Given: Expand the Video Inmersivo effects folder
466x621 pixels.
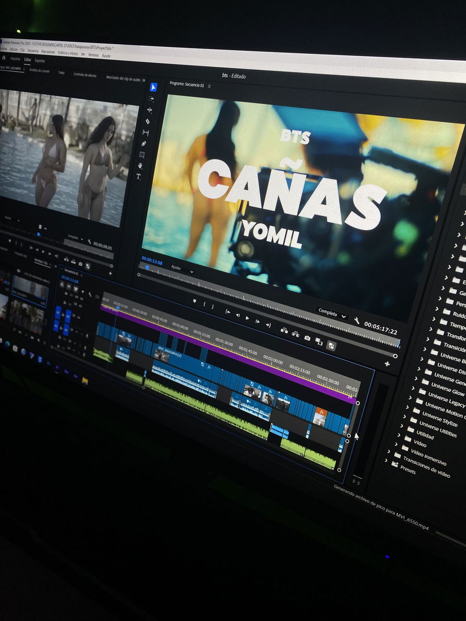Looking at the screenshot, I should pyautogui.click(x=395, y=443).
